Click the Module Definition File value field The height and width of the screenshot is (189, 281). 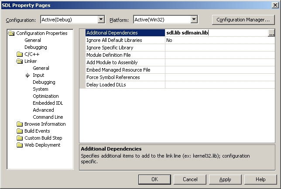[220, 55]
